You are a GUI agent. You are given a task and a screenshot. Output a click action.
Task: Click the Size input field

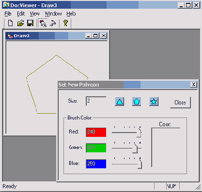96,101
